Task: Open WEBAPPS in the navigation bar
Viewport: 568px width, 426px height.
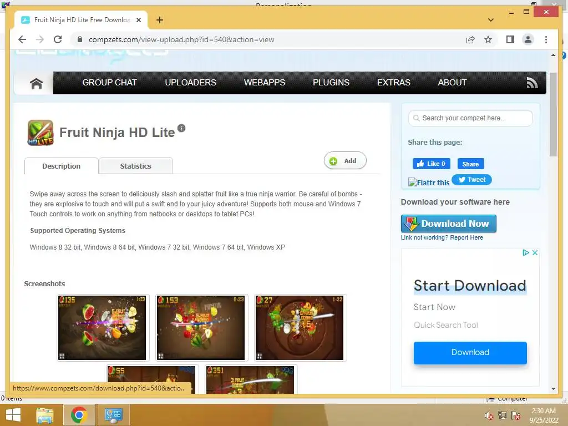Action: tap(265, 83)
